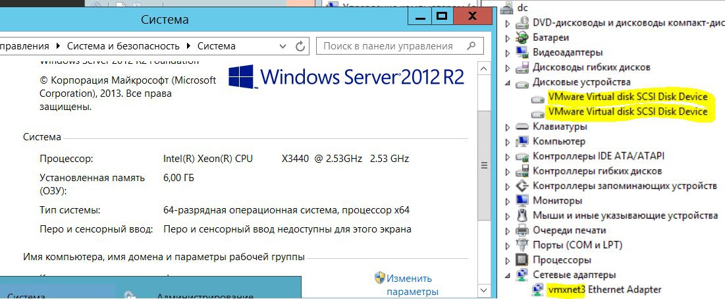This screenshot has width=725, height=299.
Task: Click the shield icon beside Изменить параметры
Action: 379,278
